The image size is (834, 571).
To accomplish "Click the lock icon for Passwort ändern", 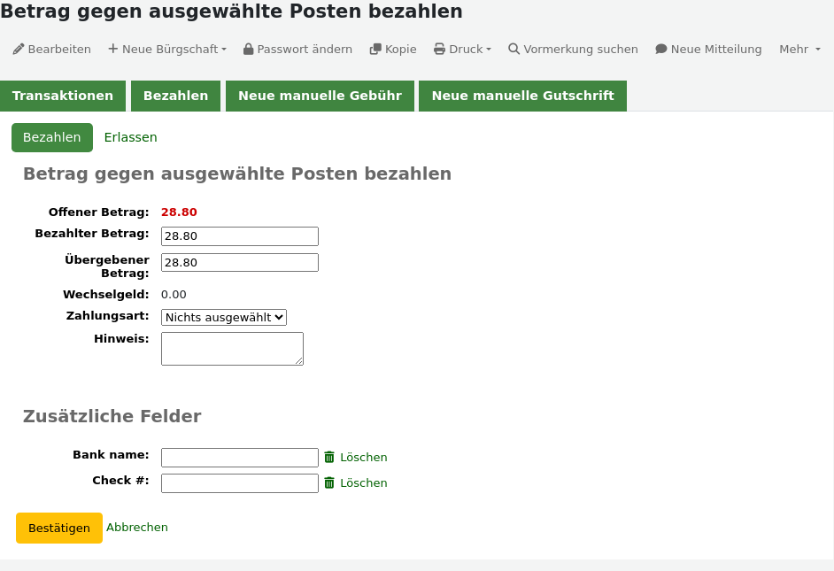I will 248,49.
